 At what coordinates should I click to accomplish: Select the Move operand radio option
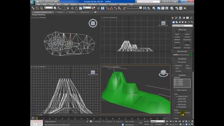(x=174, y=68)
